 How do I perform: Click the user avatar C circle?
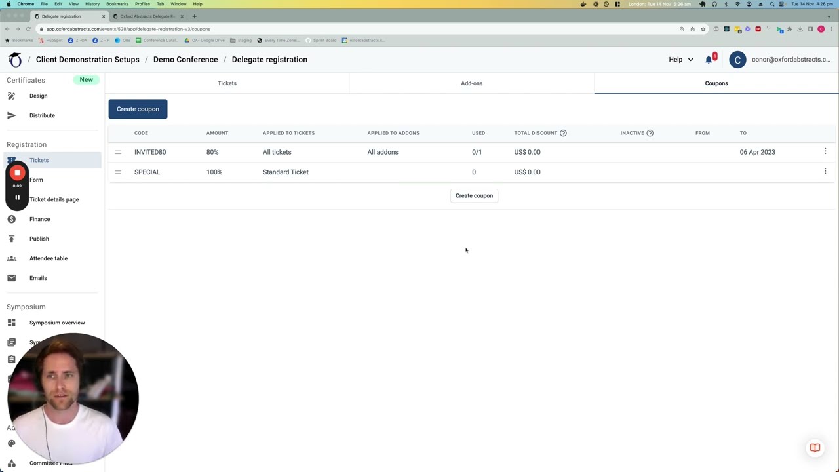pyautogui.click(x=737, y=60)
